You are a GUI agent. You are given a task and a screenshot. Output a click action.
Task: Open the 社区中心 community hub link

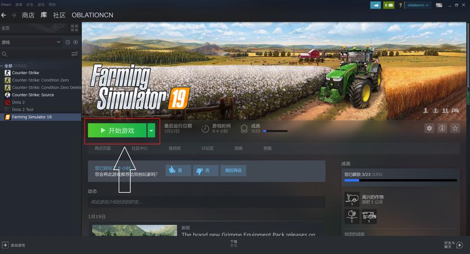click(139, 148)
